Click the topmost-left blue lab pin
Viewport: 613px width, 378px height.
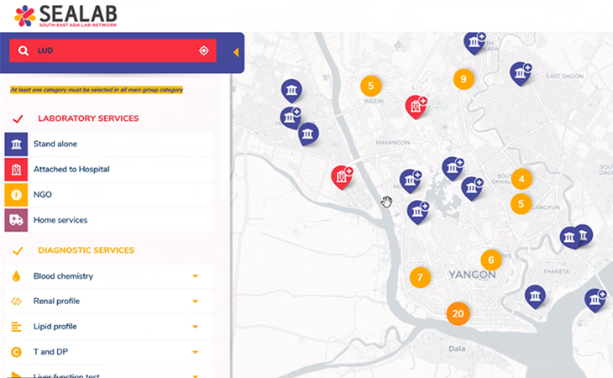[x=291, y=90]
